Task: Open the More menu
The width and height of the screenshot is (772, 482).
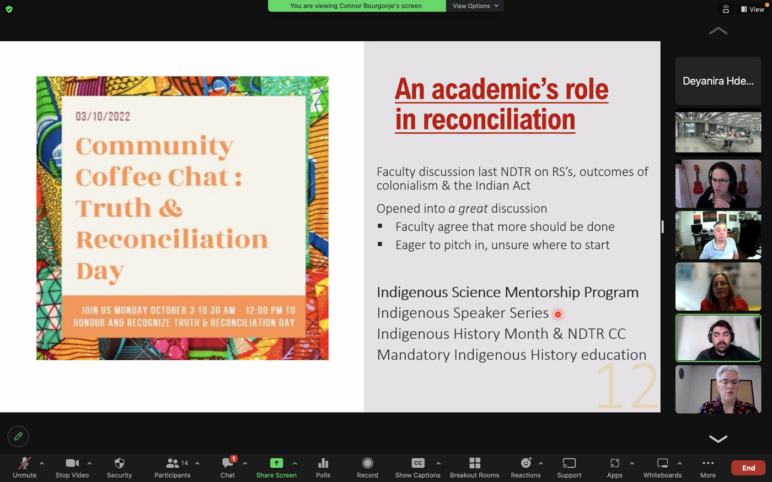Action: pos(708,467)
